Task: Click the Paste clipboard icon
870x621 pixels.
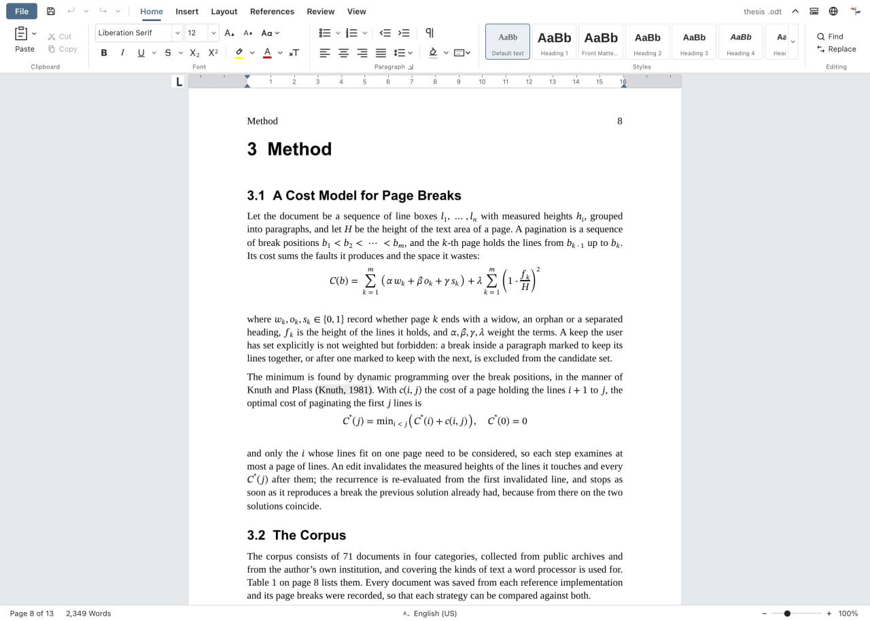Action: (x=21, y=33)
